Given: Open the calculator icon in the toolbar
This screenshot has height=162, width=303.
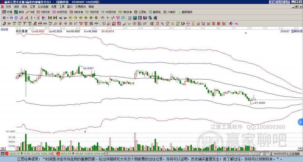Looking at the screenshot, I should [x=135, y=18].
